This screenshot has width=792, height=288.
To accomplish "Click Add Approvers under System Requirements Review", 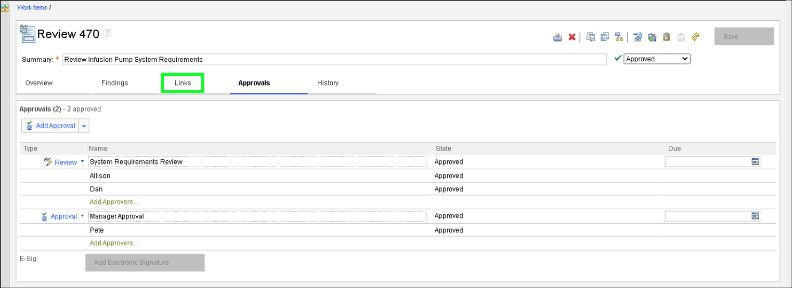I will tap(114, 202).
